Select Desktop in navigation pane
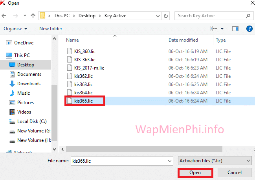255x180 pixels. pos(26,65)
